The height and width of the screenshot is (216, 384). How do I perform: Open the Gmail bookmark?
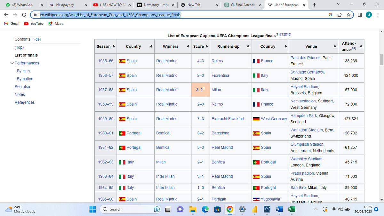click(12, 24)
